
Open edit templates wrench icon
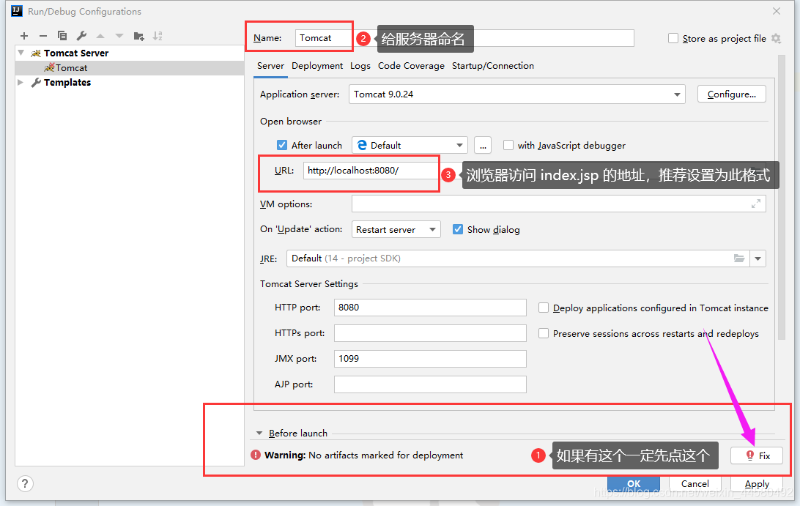81,36
